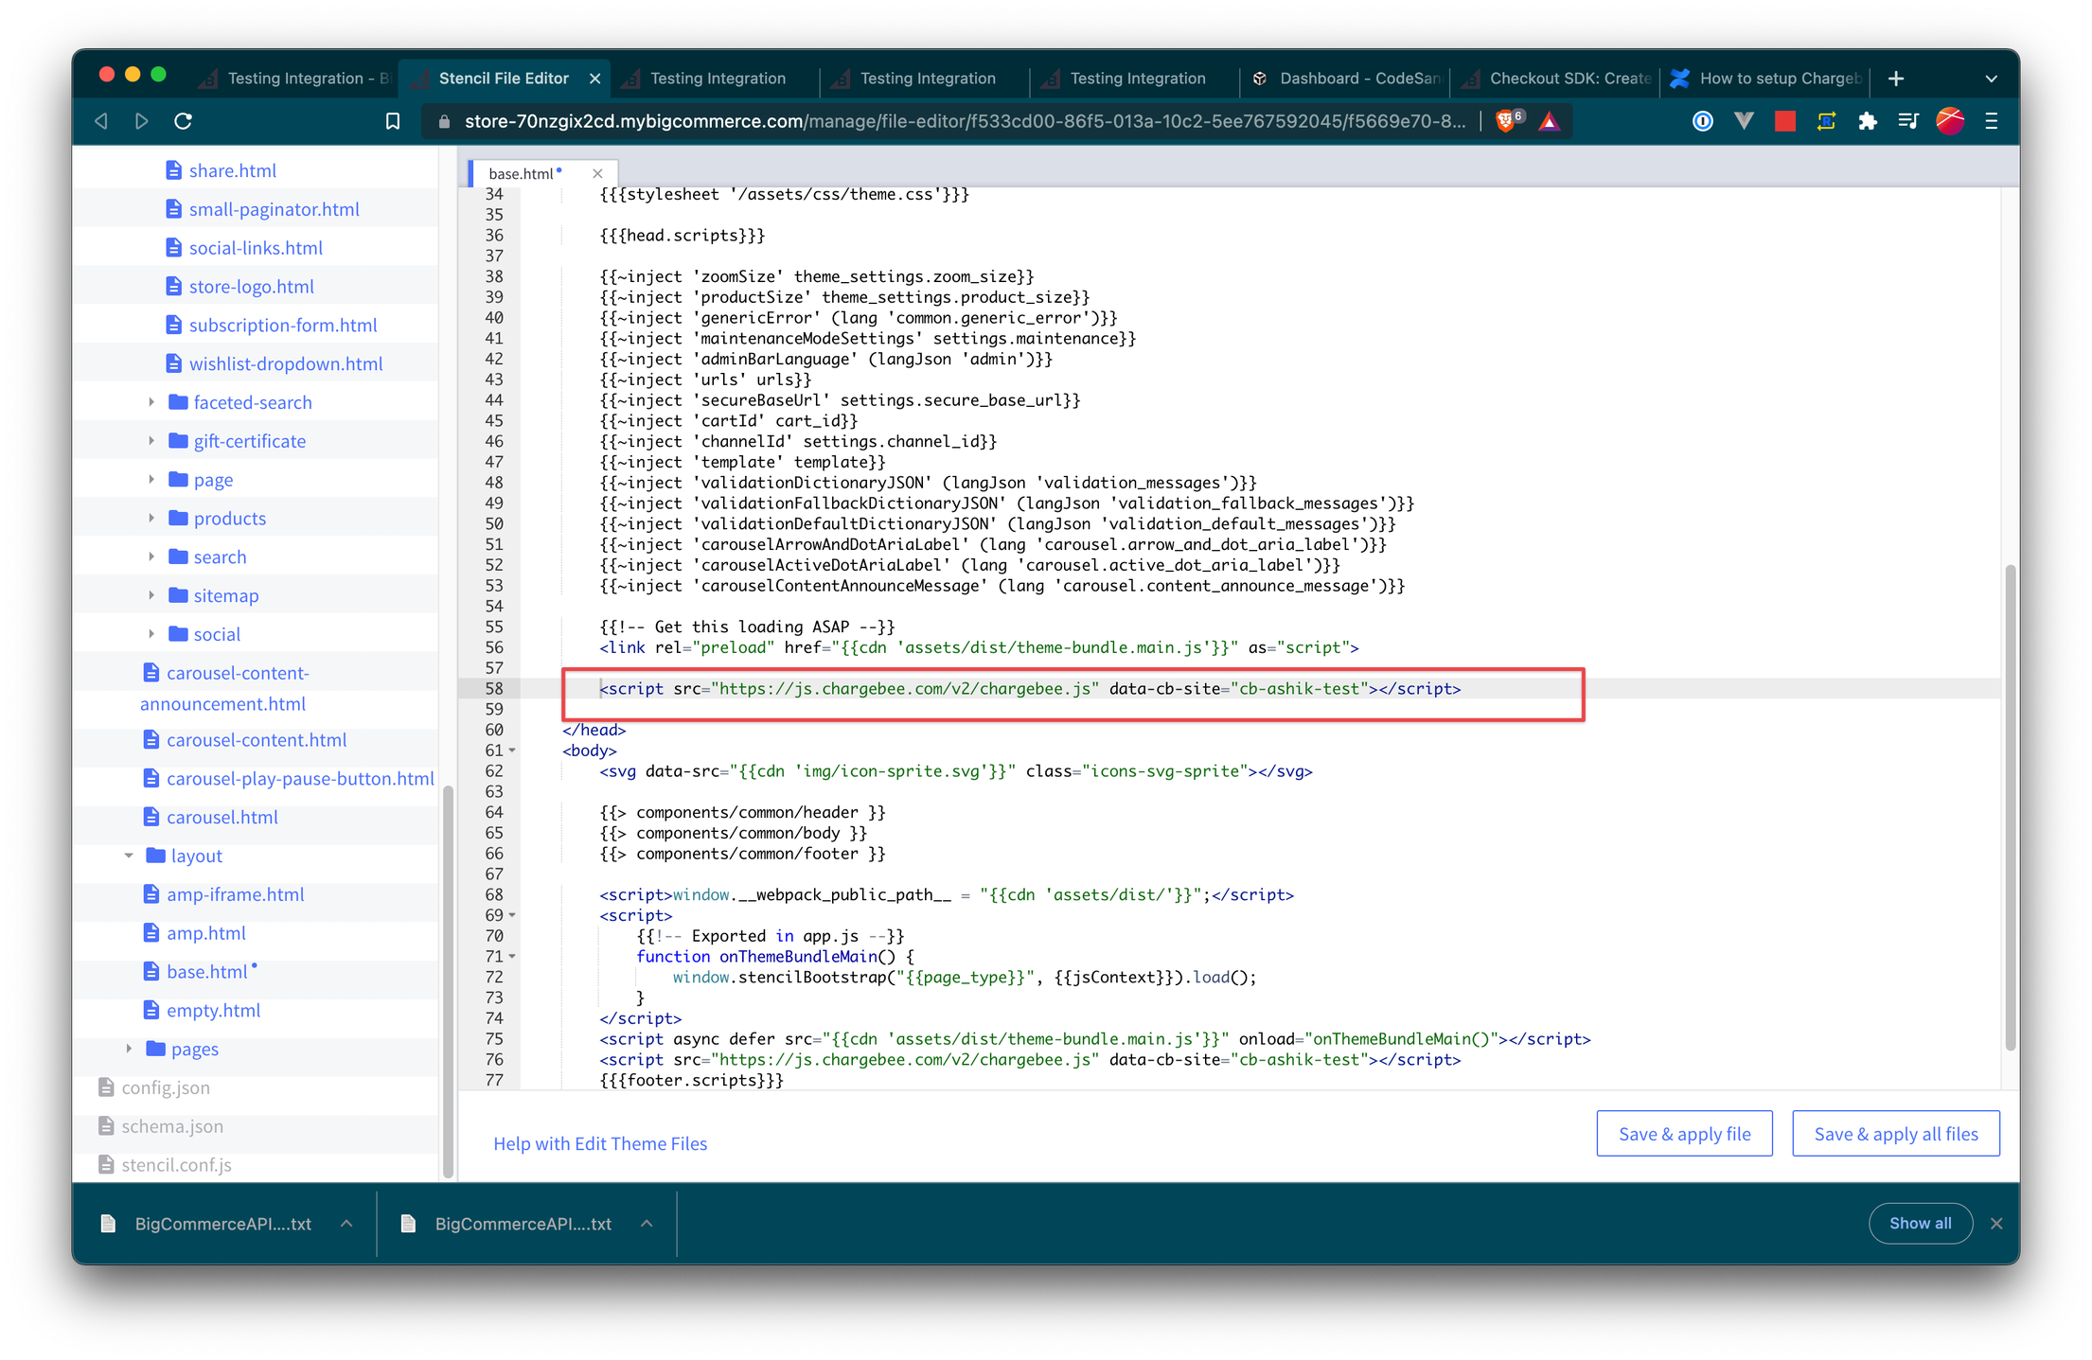Click Save & apply file button

pos(1684,1134)
